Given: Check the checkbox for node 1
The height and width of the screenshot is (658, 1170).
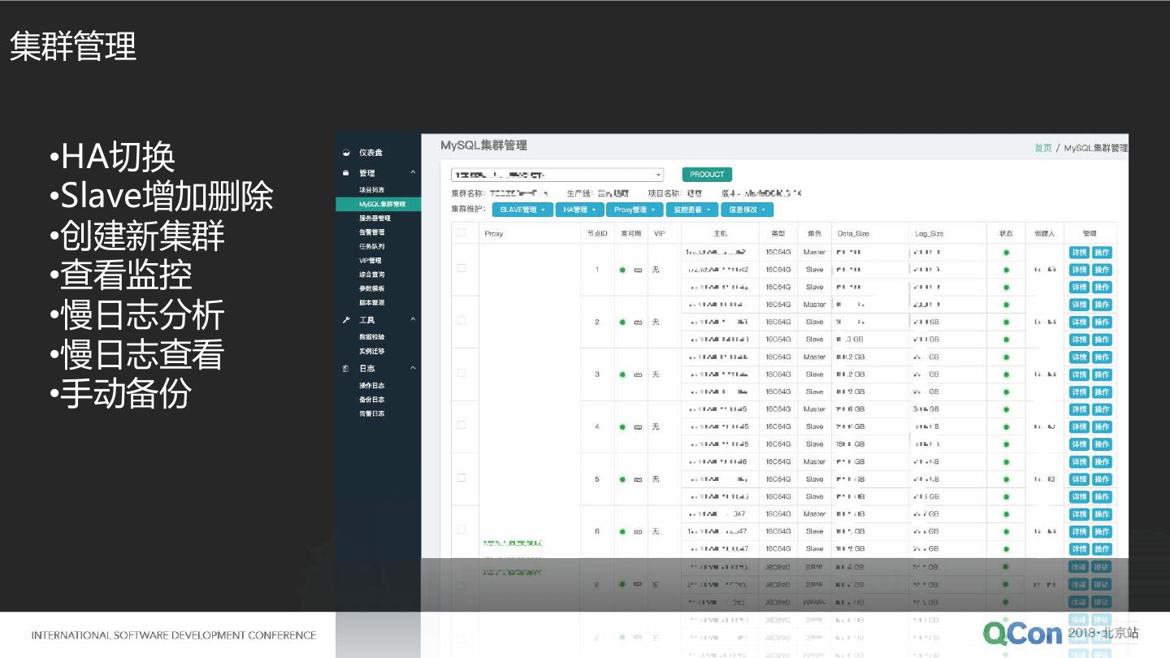Looking at the screenshot, I should (x=461, y=268).
